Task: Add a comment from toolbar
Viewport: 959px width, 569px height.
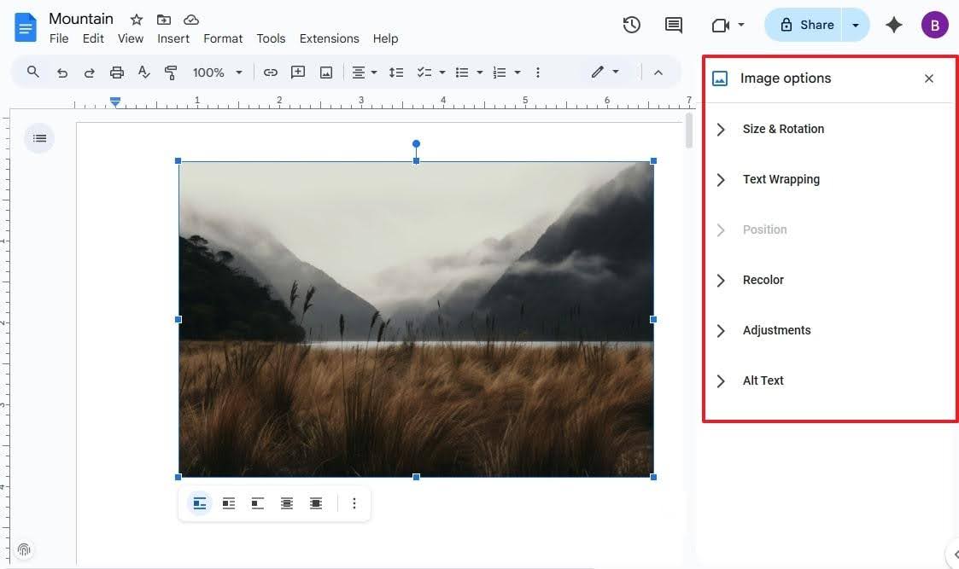Action: point(298,73)
